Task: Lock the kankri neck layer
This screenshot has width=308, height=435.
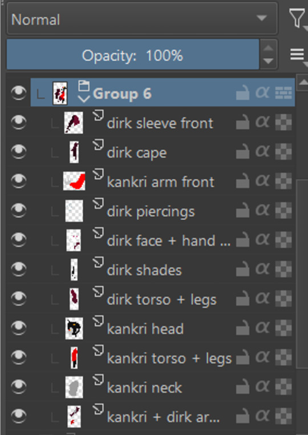Action: (242, 386)
